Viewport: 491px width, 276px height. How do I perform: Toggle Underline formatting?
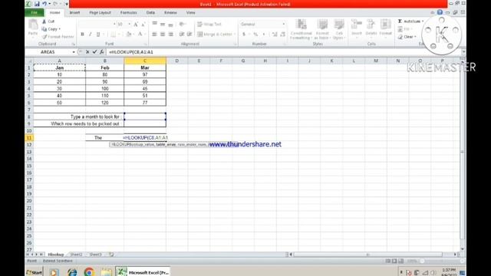(x=98, y=34)
